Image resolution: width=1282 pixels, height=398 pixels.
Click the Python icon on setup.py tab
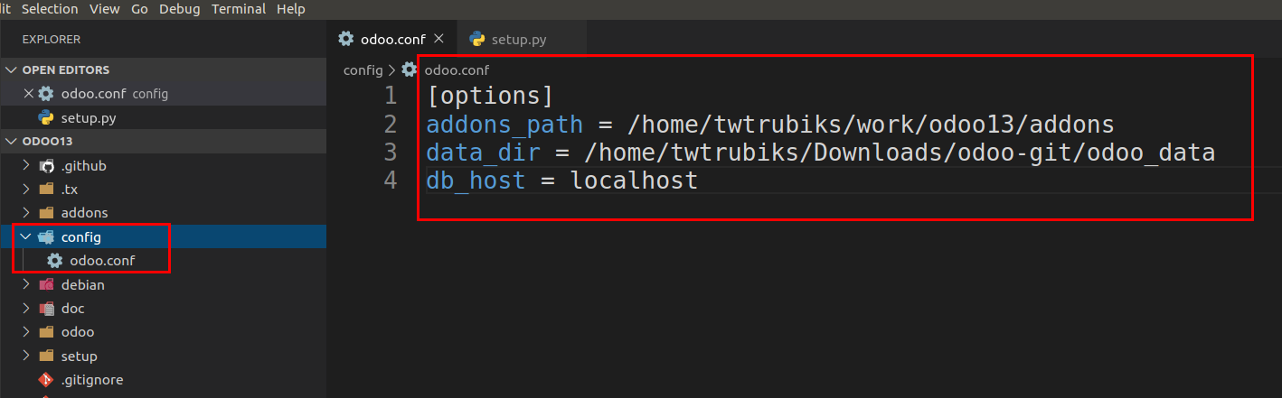coord(476,39)
